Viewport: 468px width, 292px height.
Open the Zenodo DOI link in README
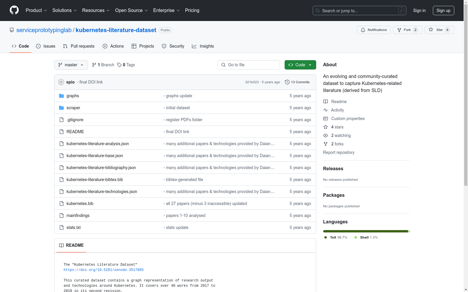click(x=104, y=270)
